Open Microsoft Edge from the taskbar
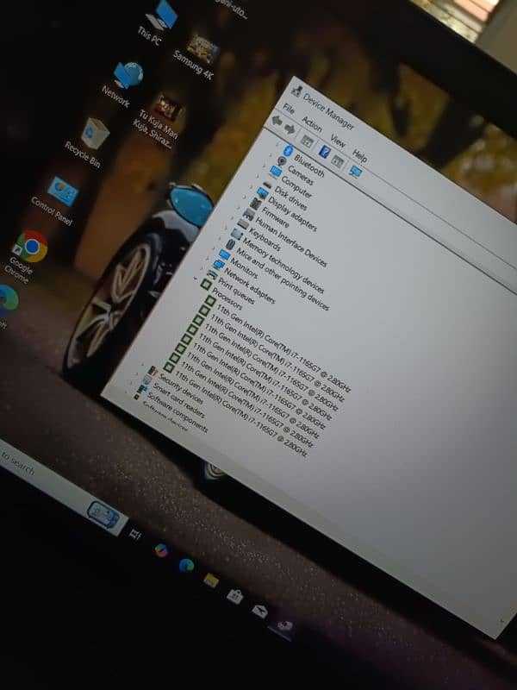 (186, 565)
